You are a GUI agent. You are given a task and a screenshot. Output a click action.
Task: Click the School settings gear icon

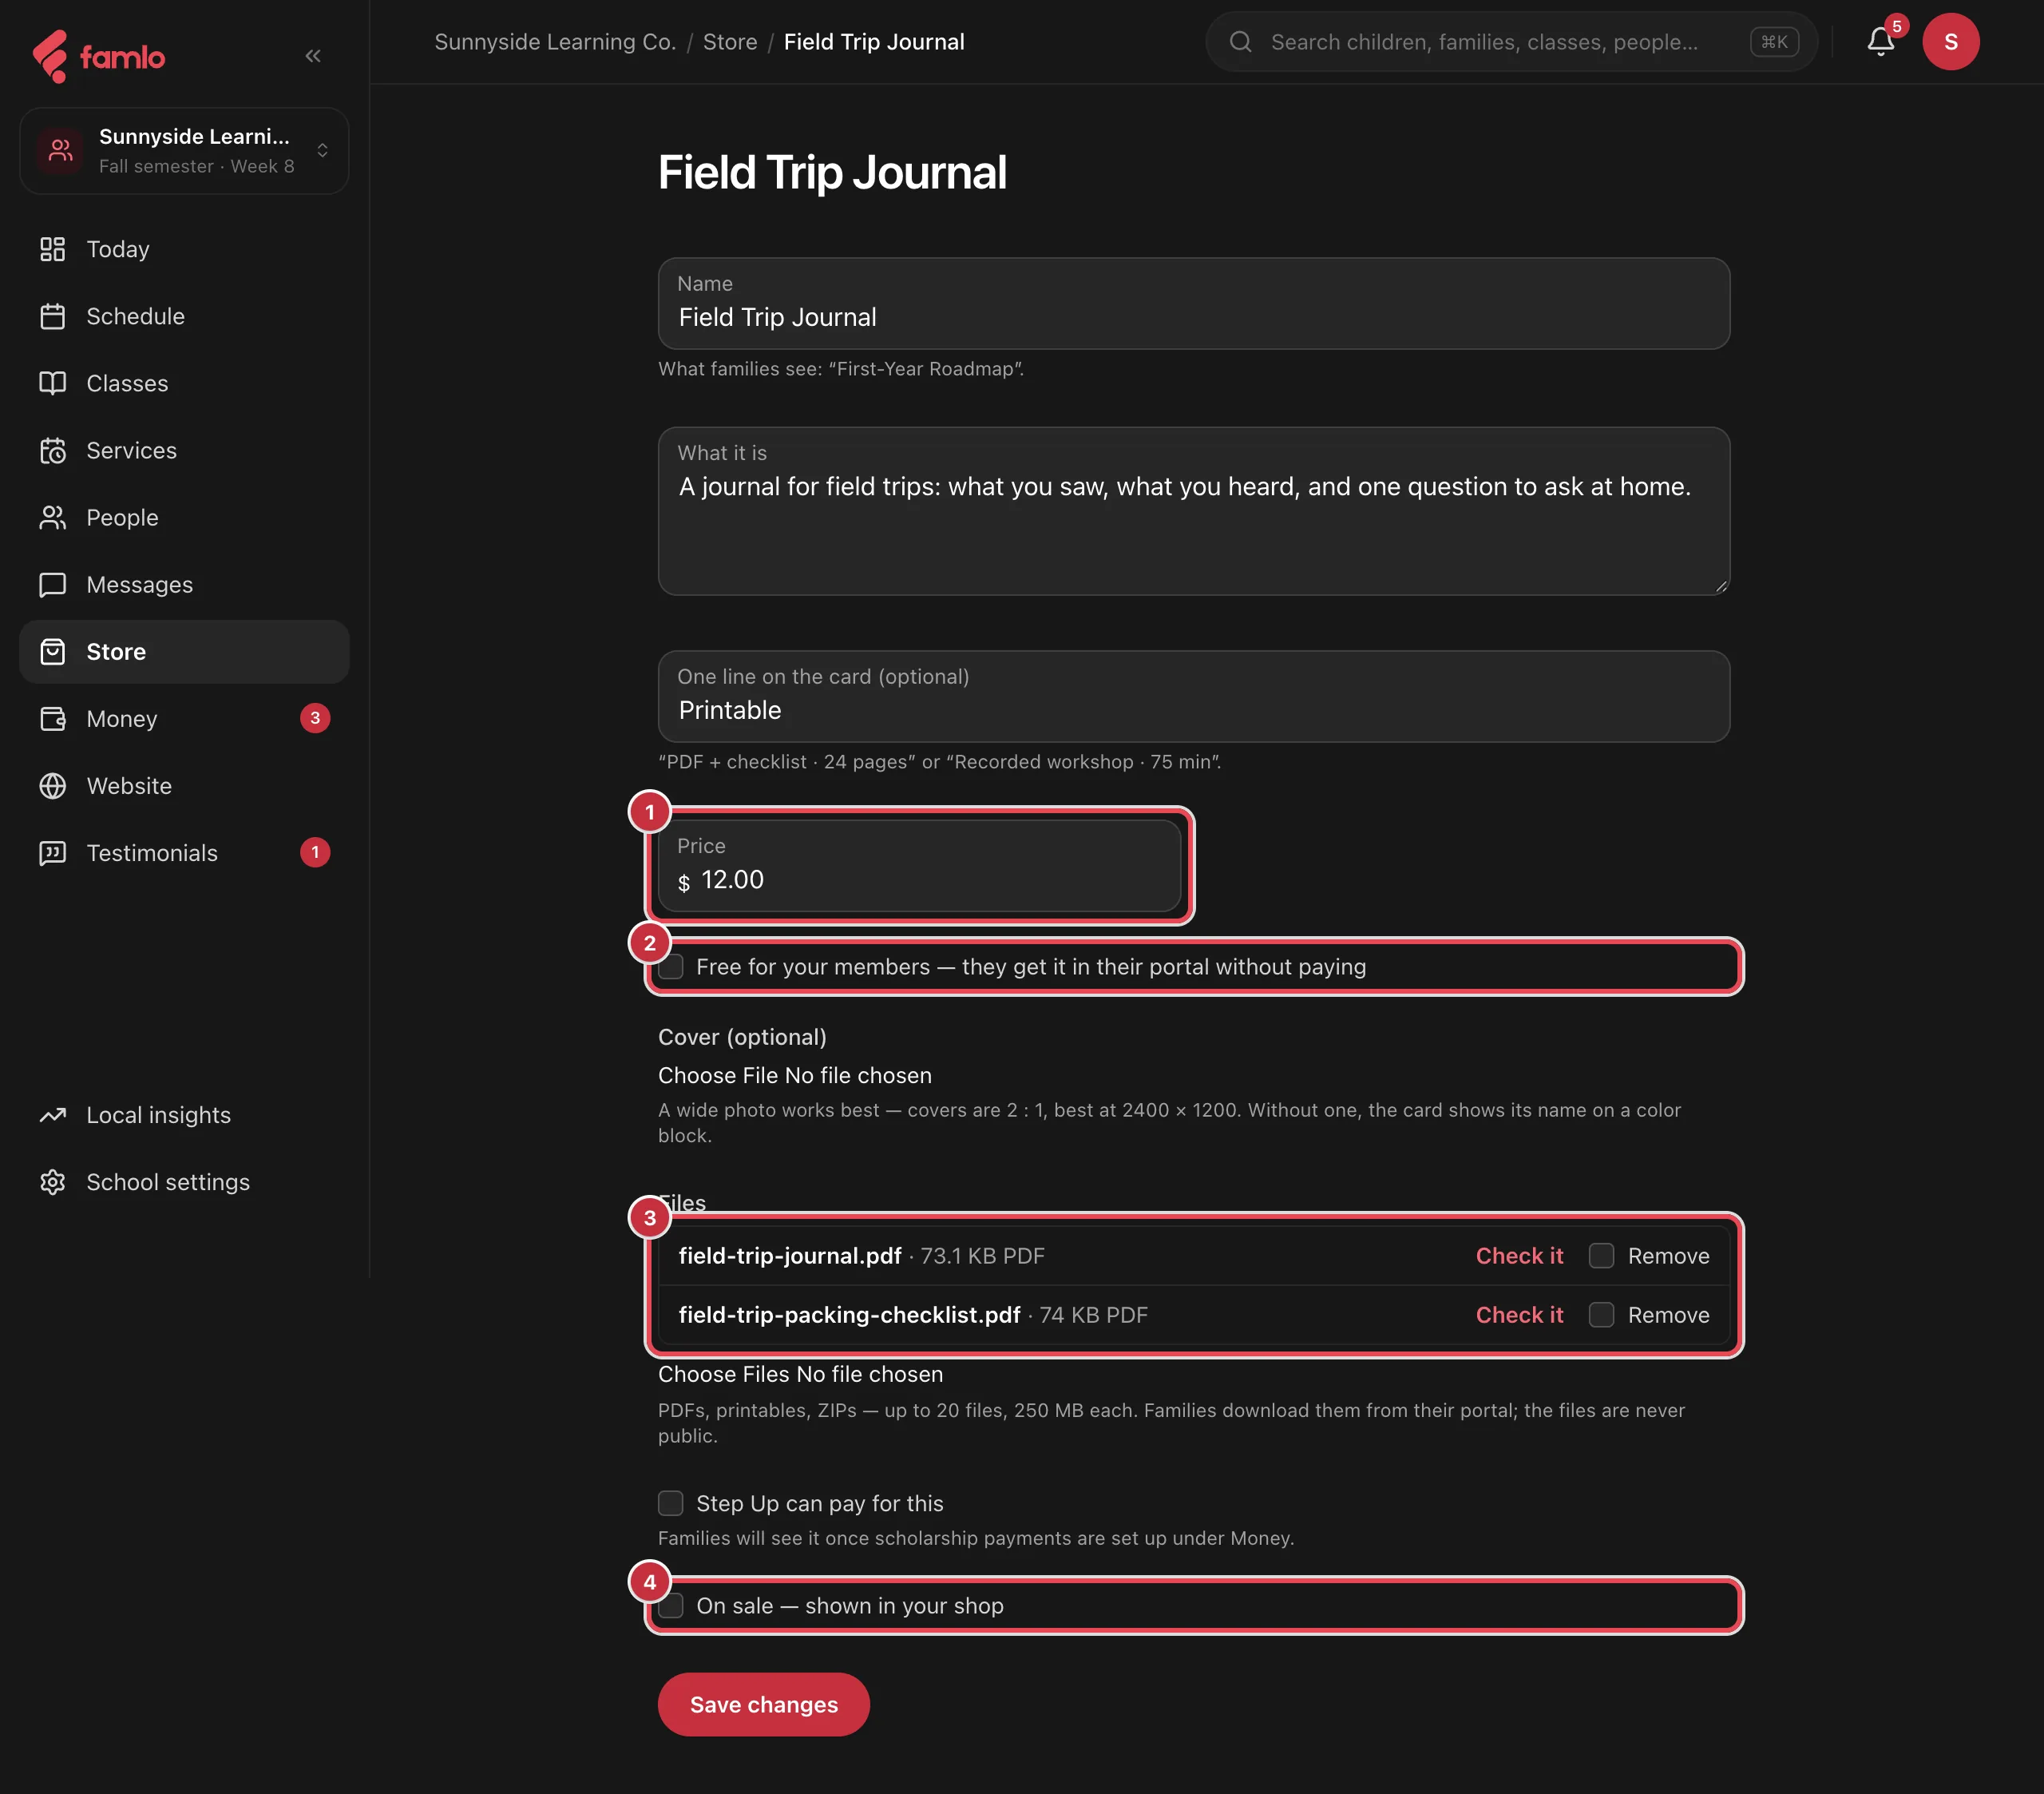(53, 1181)
